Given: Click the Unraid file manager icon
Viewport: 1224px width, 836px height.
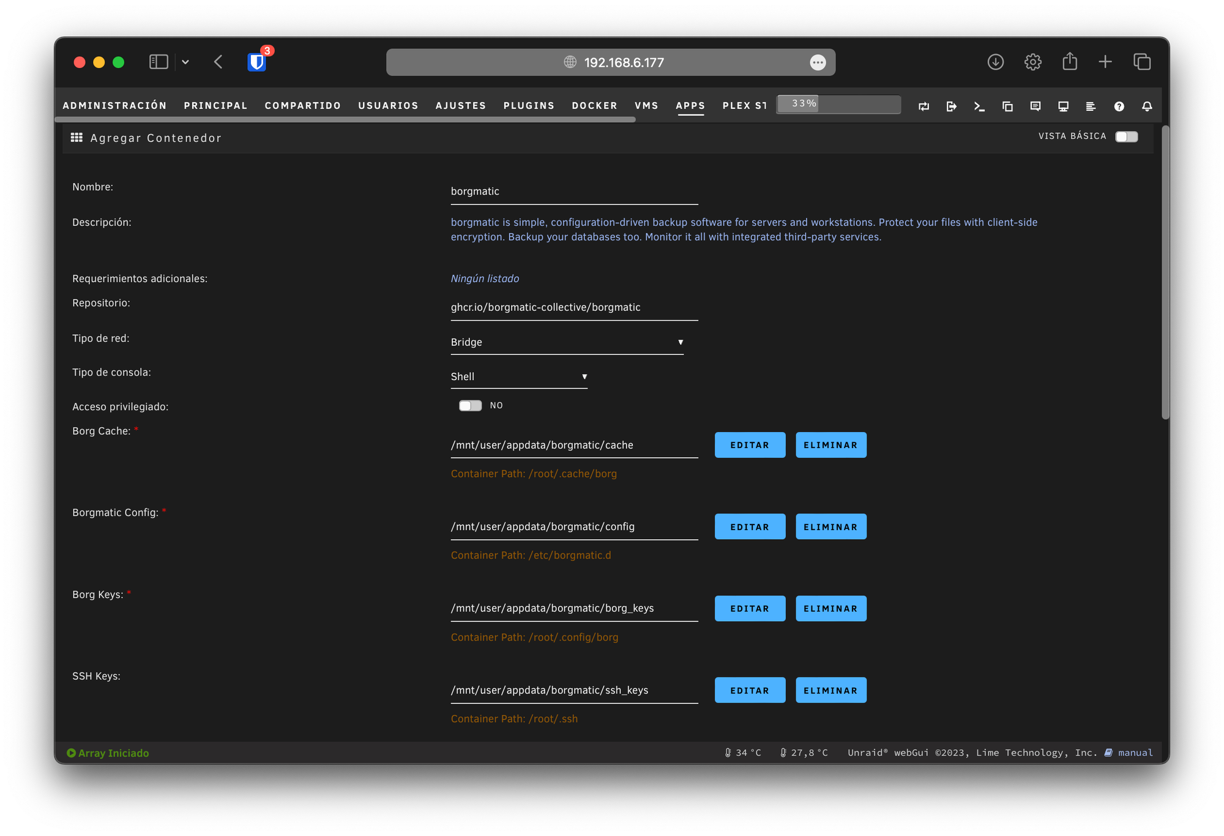Looking at the screenshot, I should tap(1007, 106).
